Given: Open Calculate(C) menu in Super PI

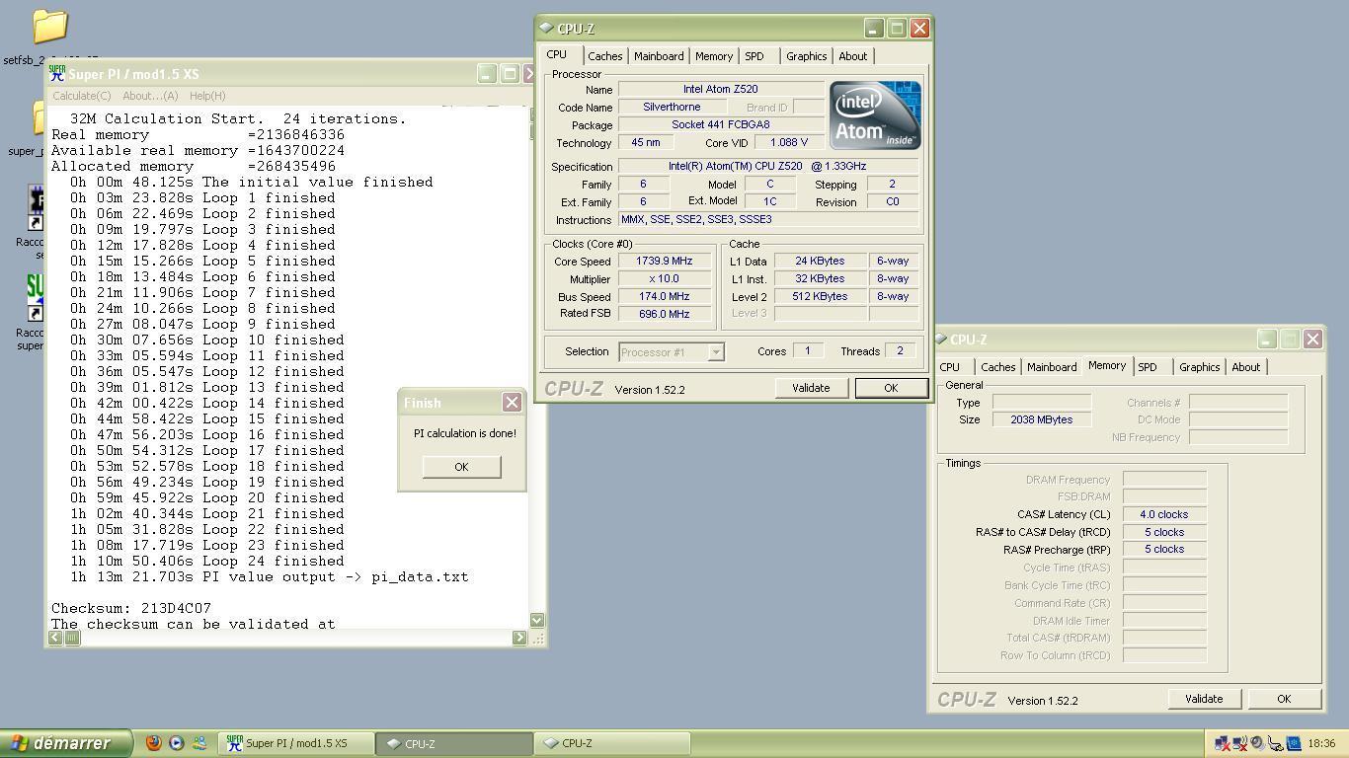Looking at the screenshot, I should (81, 96).
